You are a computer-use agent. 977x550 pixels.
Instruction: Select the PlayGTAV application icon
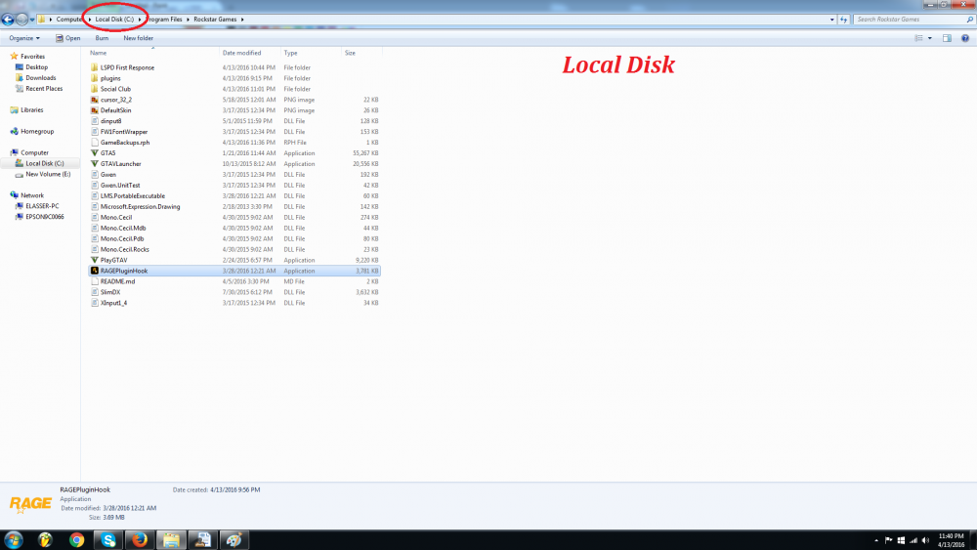[95, 260]
